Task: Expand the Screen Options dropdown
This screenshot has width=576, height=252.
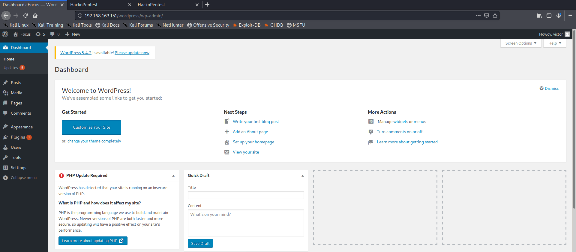Action: point(521,43)
